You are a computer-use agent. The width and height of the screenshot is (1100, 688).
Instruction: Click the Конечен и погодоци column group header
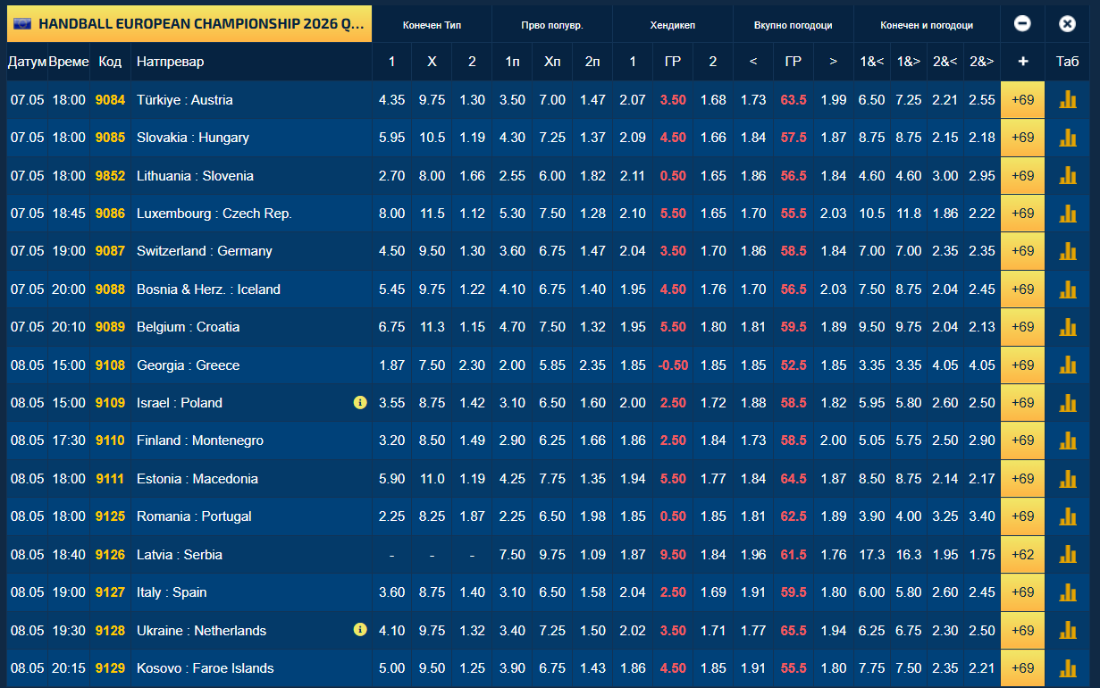coord(927,25)
